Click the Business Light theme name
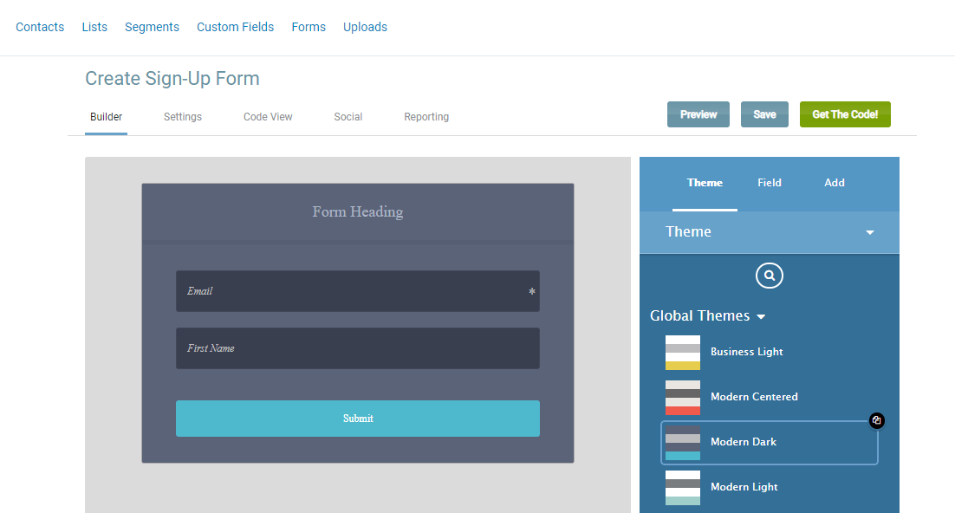This screenshot has height=513, width=955. pos(747,352)
